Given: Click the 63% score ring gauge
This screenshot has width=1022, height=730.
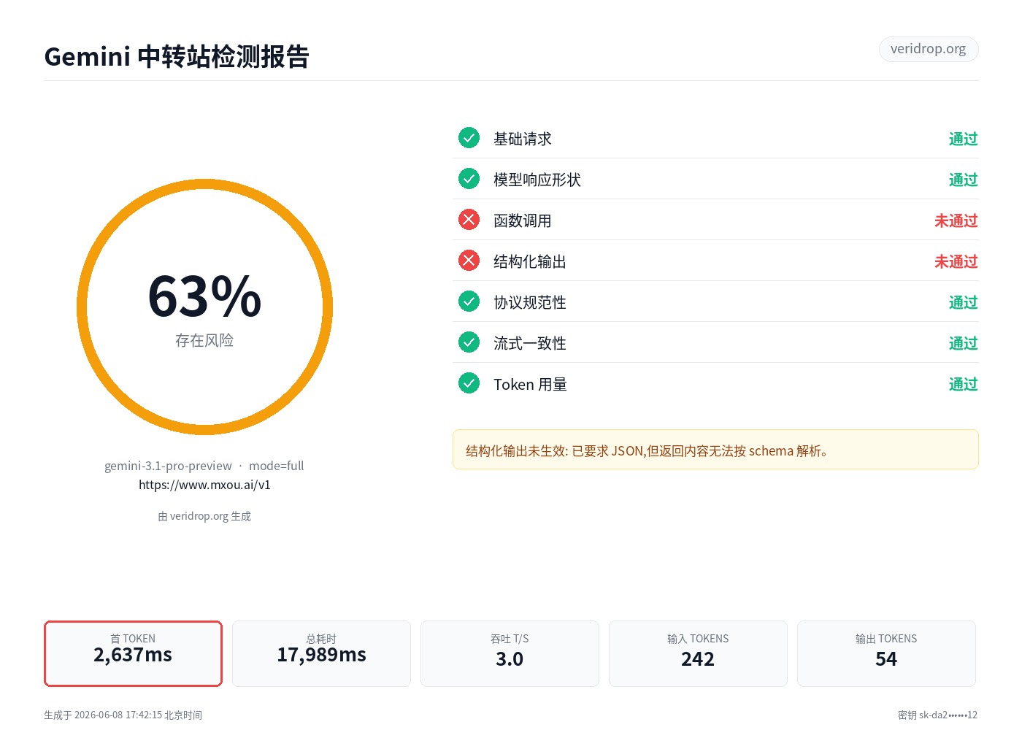Looking at the screenshot, I should tap(204, 307).
